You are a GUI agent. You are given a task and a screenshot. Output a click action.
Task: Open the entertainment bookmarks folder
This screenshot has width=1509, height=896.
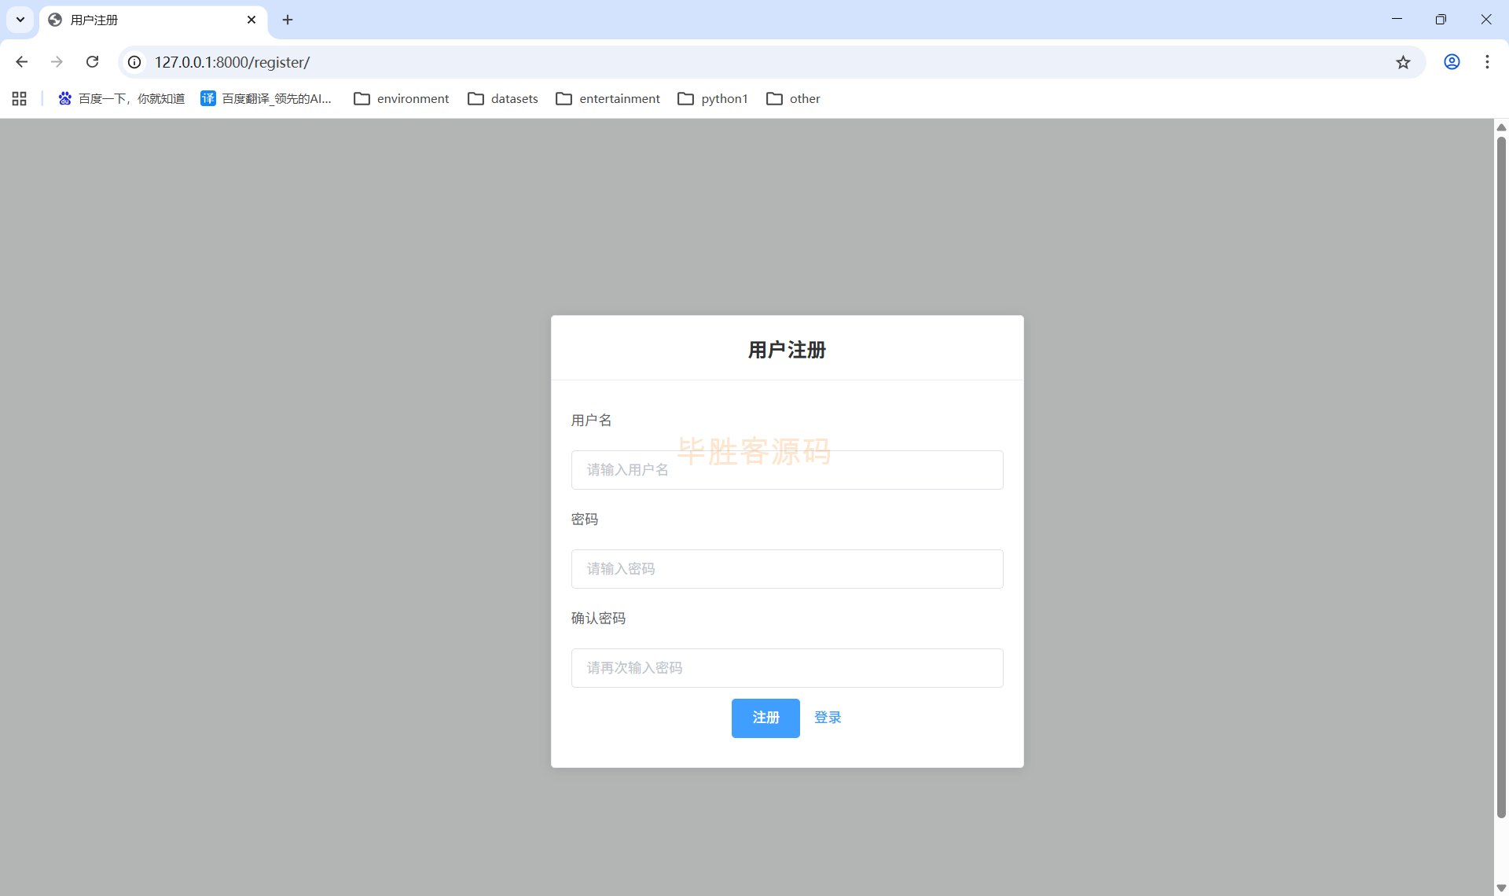tap(608, 98)
